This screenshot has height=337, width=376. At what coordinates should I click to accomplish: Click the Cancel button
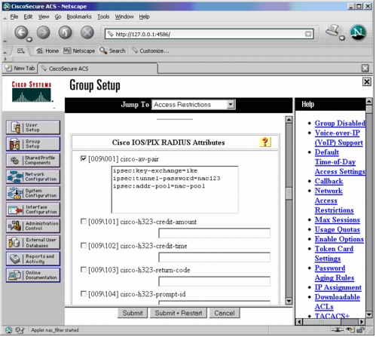225,314
